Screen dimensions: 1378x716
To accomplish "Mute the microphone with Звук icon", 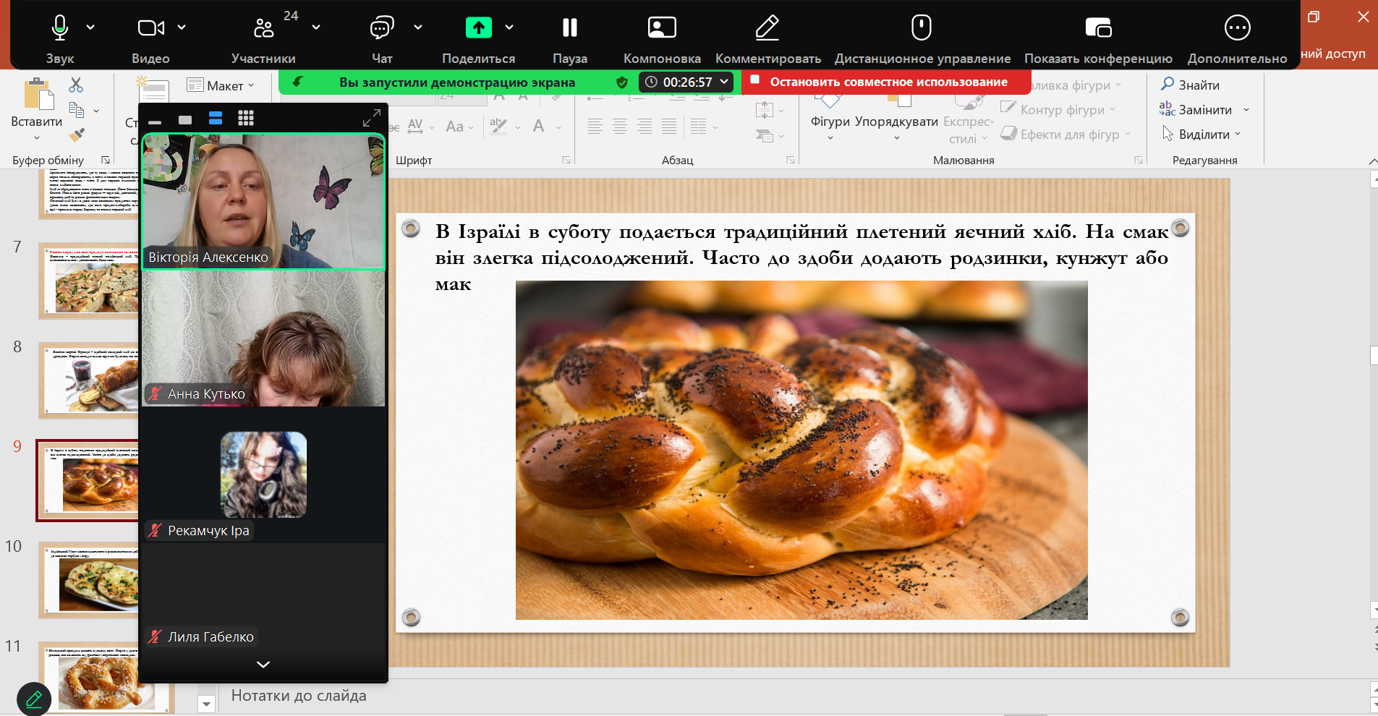I will click(60, 28).
